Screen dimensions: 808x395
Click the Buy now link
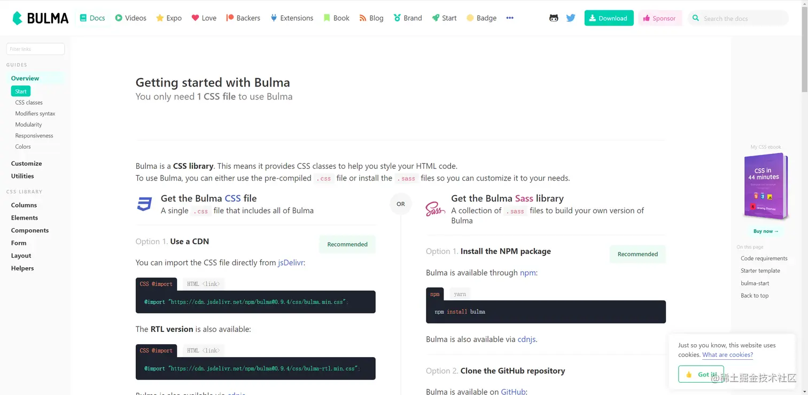click(766, 231)
